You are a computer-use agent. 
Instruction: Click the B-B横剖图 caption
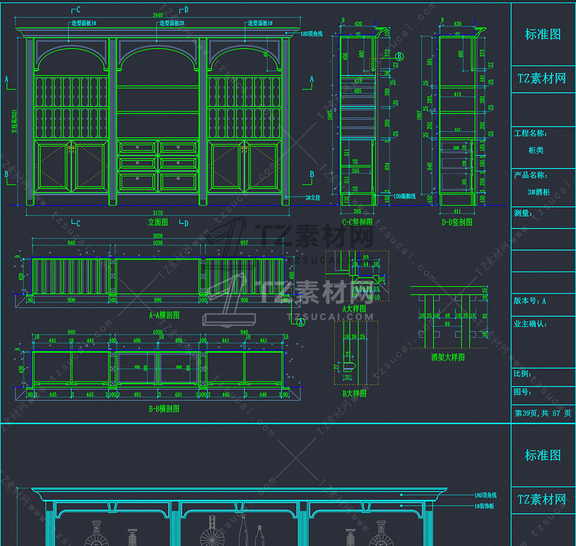164,408
